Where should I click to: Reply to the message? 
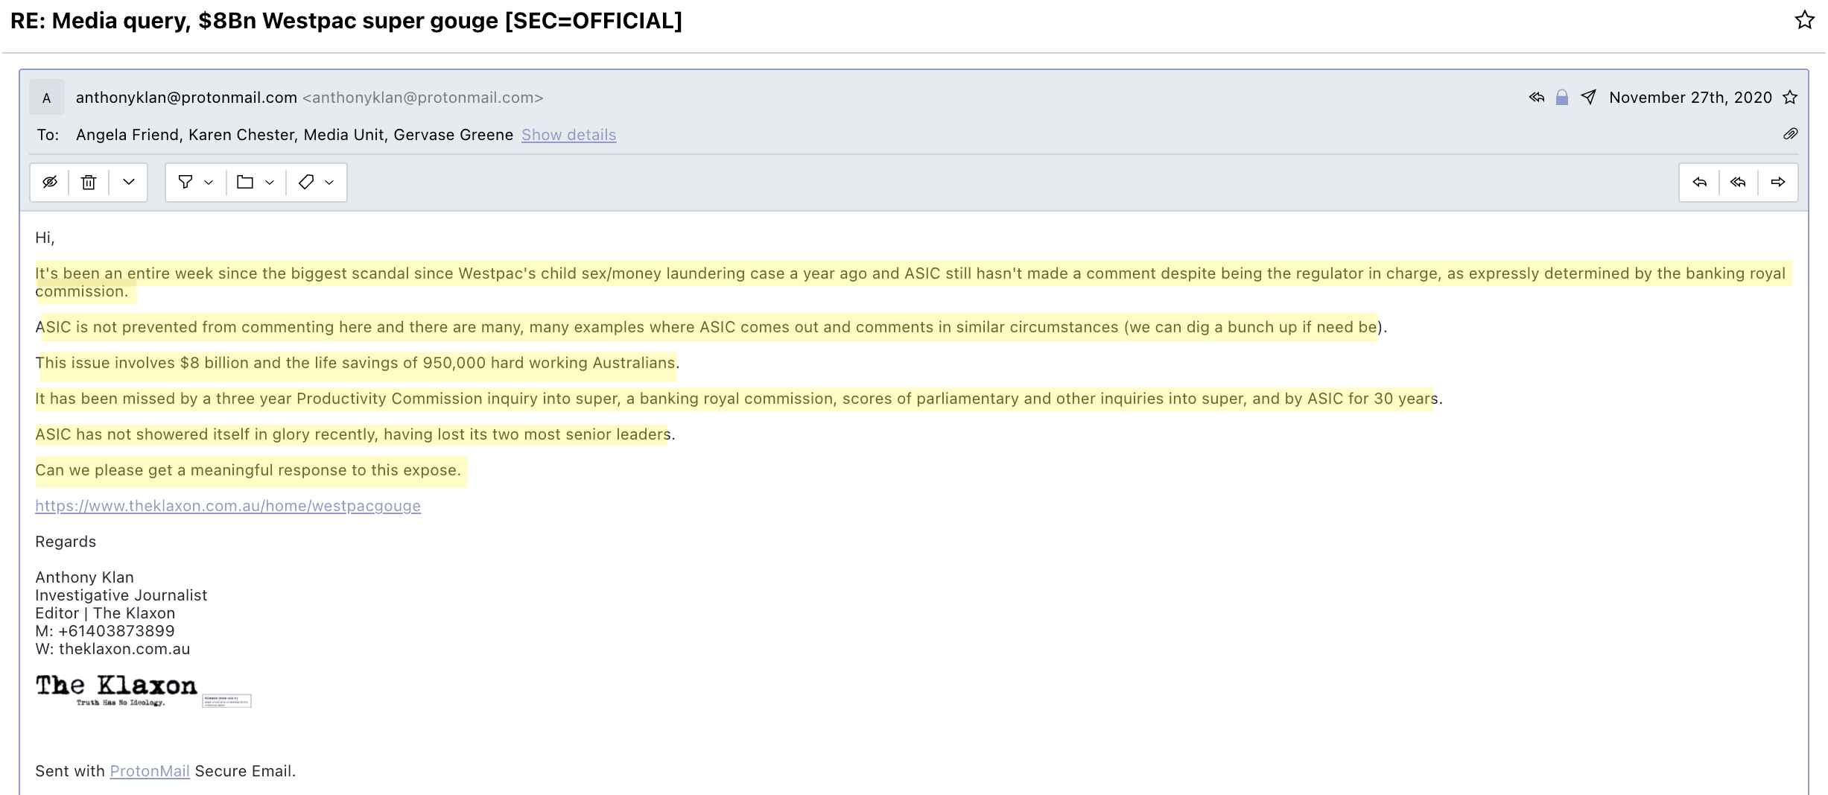click(x=1700, y=182)
